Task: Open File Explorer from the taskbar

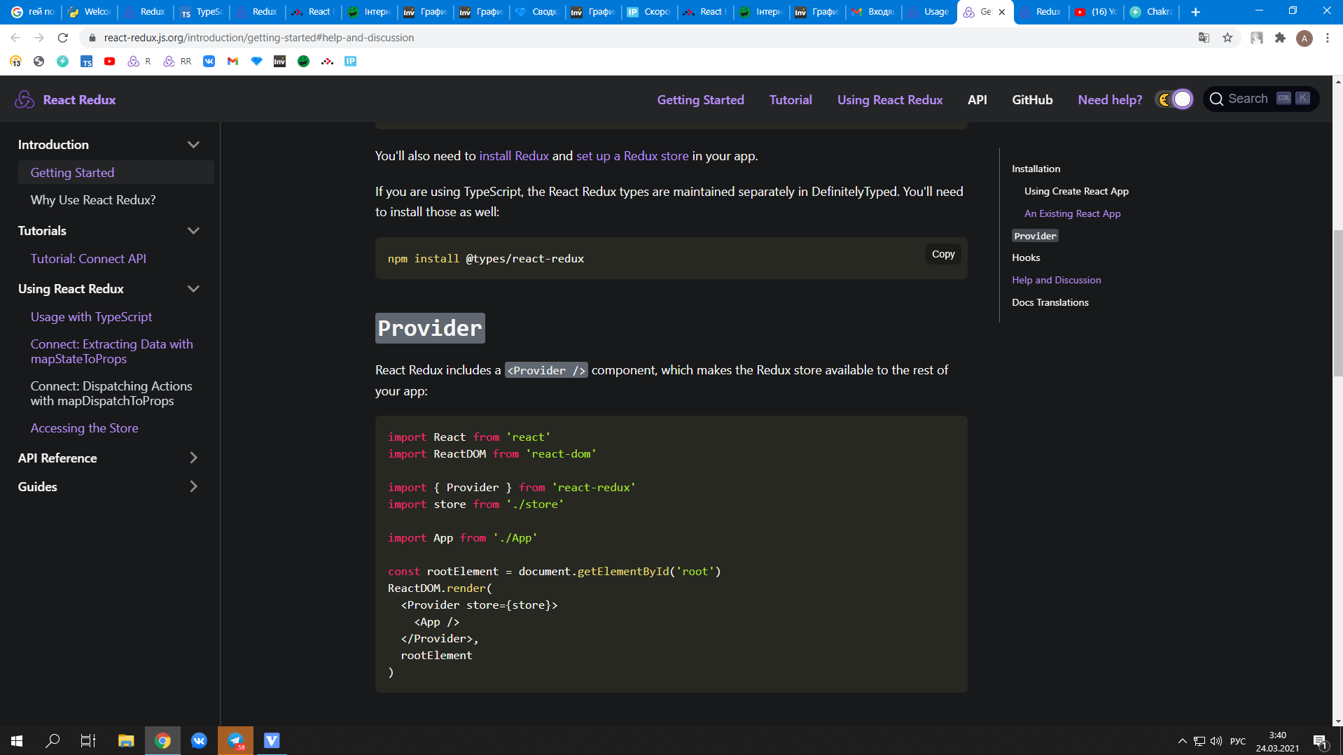Action: click(x=126, y=740)
